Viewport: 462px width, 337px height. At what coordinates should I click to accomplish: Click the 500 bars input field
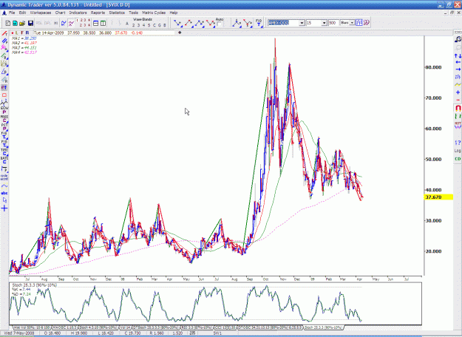click(x=333, y=23)
